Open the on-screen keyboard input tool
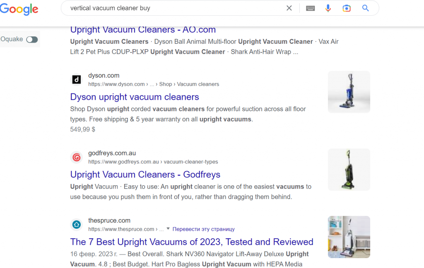 coord(311,8)
